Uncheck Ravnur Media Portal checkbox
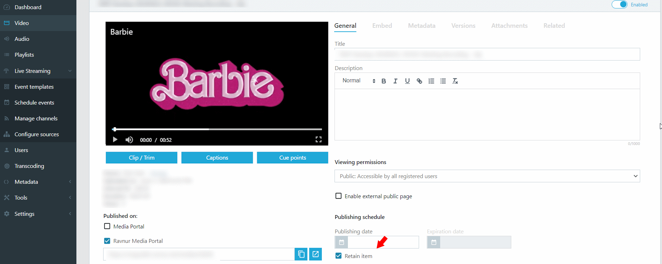The image size is (662, 264). [x=107, y=241]
